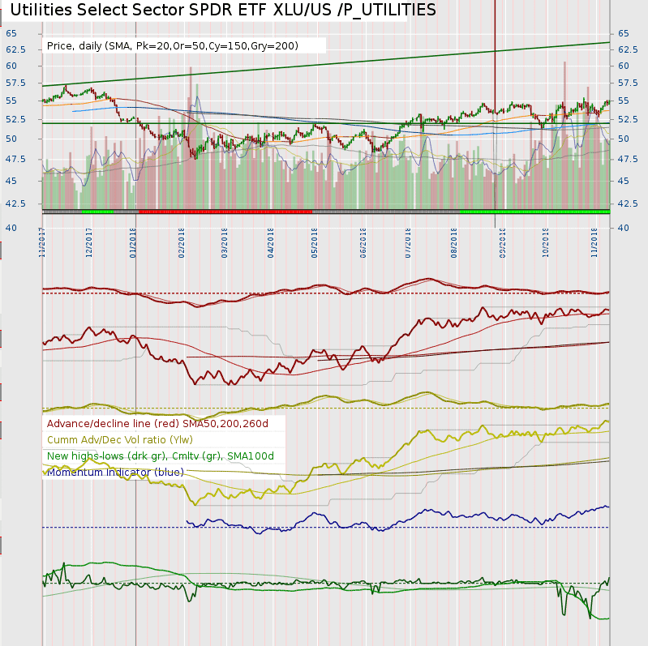Click the left axis 47.5 price label
The image size is (648, 646).
click(x=15, y=159)
